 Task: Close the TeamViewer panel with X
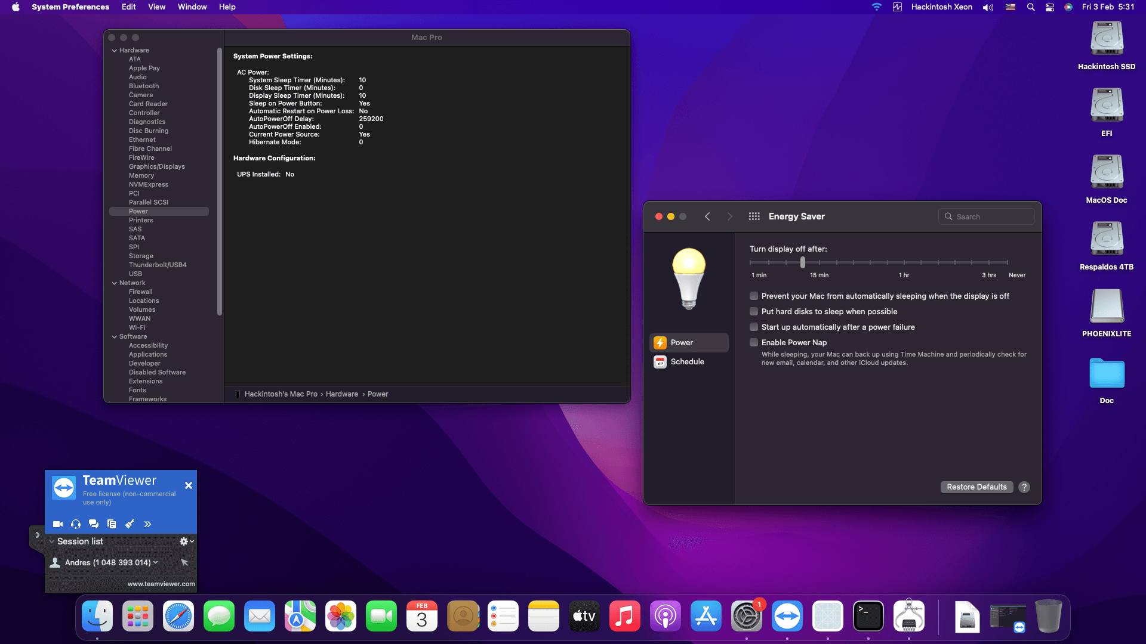coord(189,485)
